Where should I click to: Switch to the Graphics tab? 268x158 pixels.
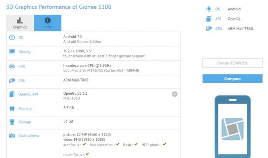[x=20, y=23]
